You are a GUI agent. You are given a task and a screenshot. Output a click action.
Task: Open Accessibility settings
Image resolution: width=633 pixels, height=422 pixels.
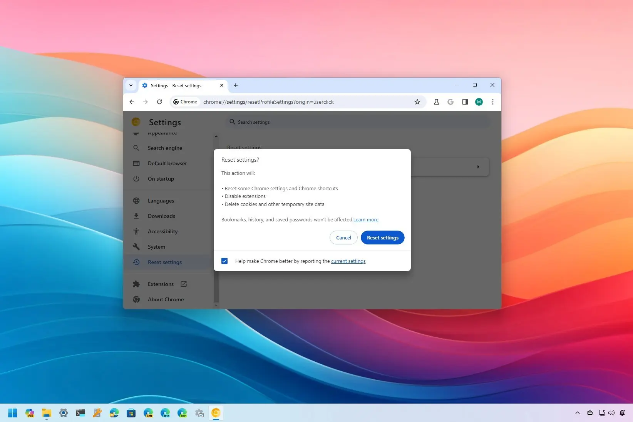[162, 231]
